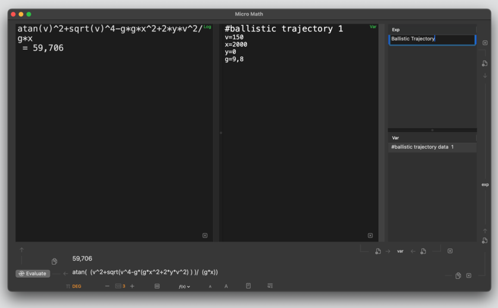Viewport: 498px width, 308px height.
Task: Click the up arrow above Evaluate
Action: click(21, 250)
